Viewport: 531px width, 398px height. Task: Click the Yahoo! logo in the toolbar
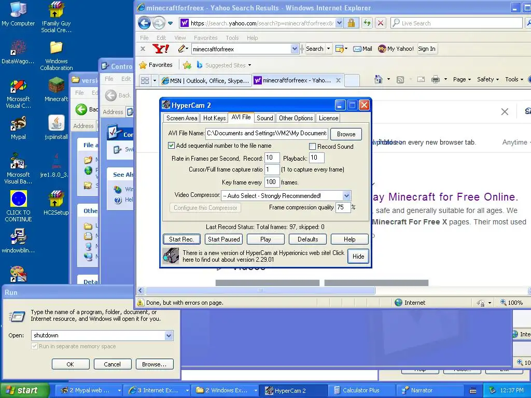[161, 49]
